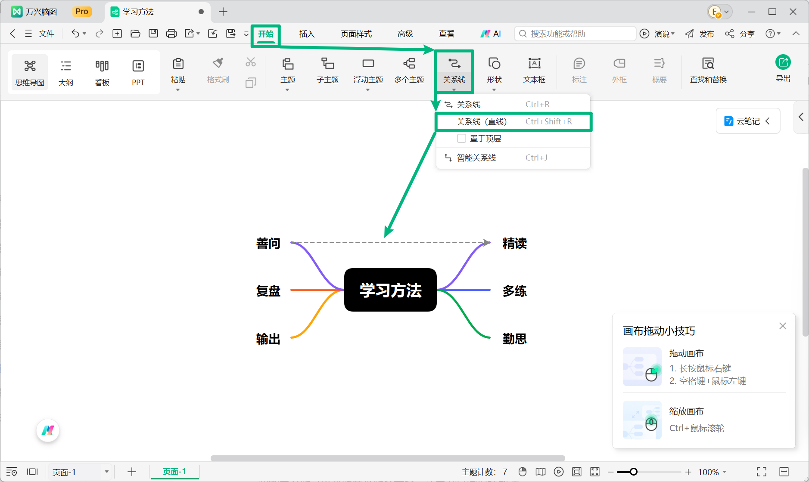Open the View (查看) tab
809x482 pixels.
pyautogui.click(x=446, y=34)
